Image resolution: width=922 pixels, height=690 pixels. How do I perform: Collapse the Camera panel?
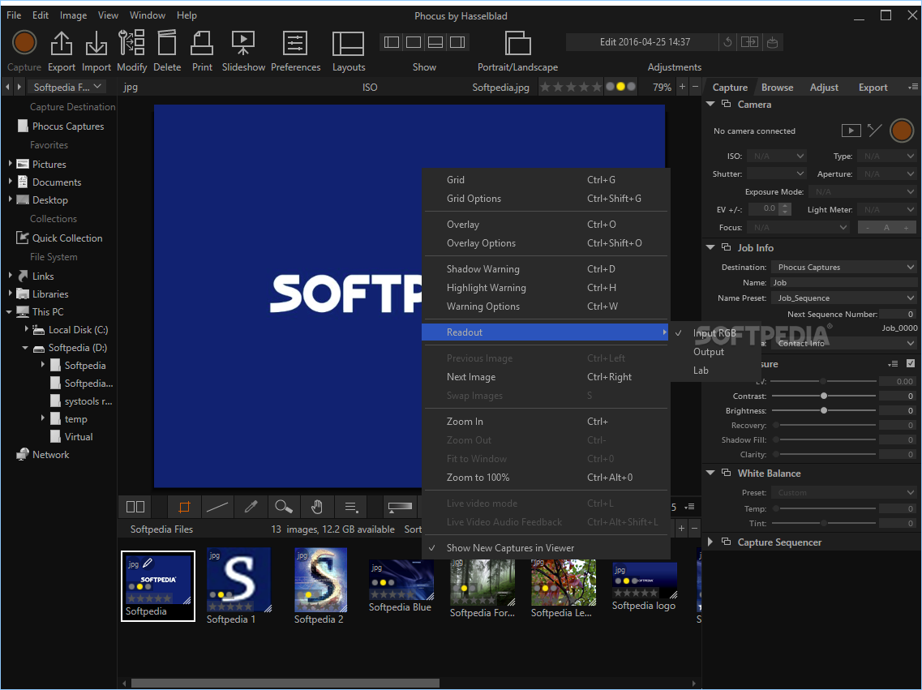pyautogui.click(x=710, y=104)
